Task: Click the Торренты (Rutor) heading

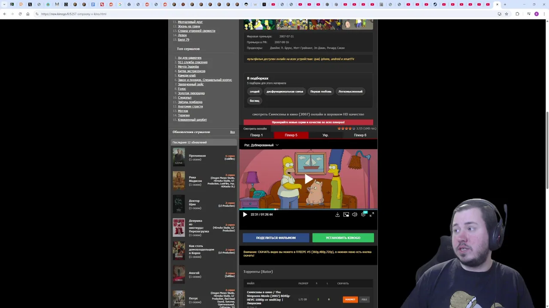Action: 258,272
